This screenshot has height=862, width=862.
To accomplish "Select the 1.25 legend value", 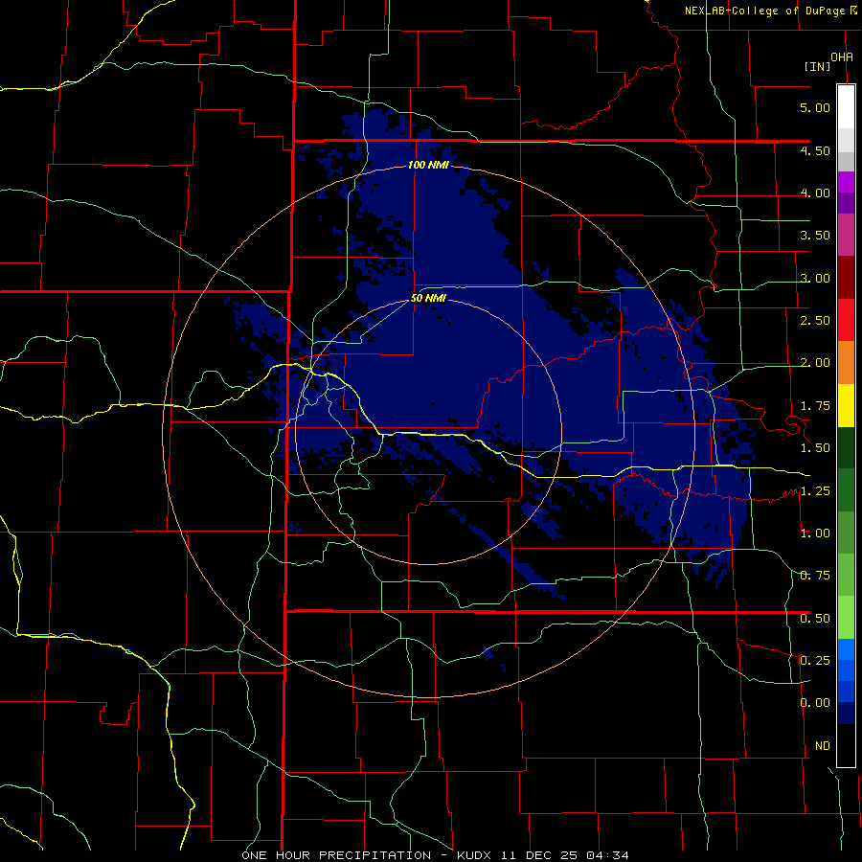I will (815, 491).
